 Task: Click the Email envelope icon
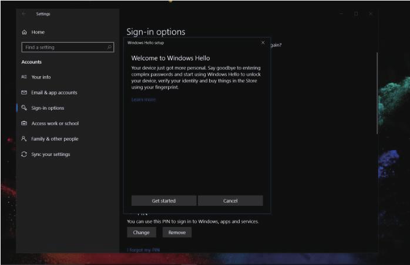click(24, 92)
